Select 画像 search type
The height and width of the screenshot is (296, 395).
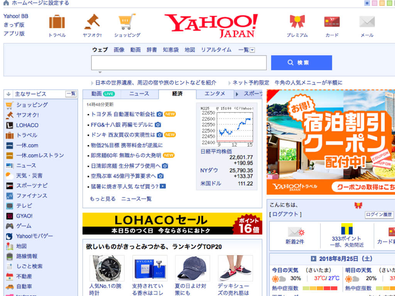119,50
